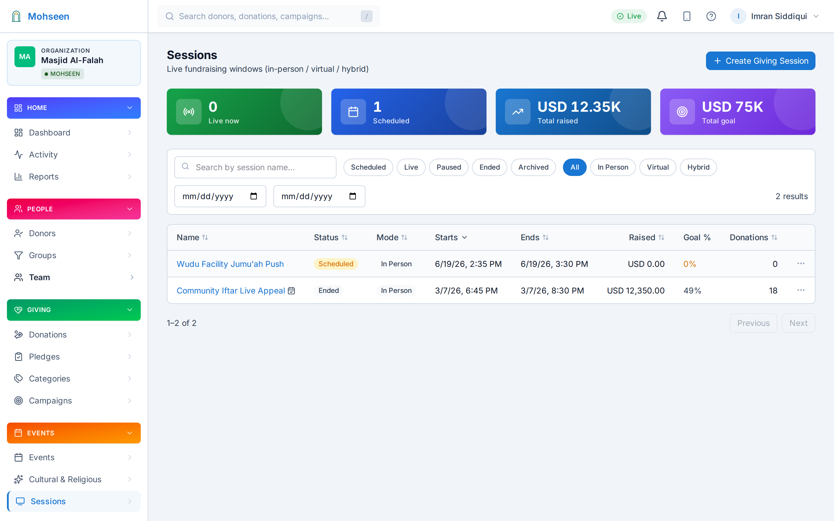834x521 pixels.
Task: Expand the Dashboard chevron in sidebar
Action: pyautogui.click(x=129, y=133)
